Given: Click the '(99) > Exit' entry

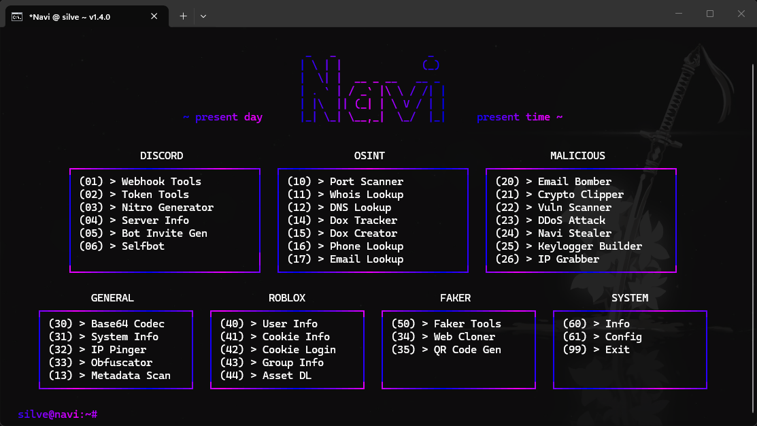Looking at the screenshot, I should (x=596, y=350).
